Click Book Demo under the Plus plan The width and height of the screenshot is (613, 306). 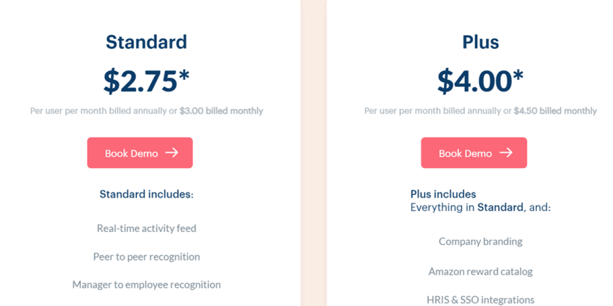tap(474, 152)
